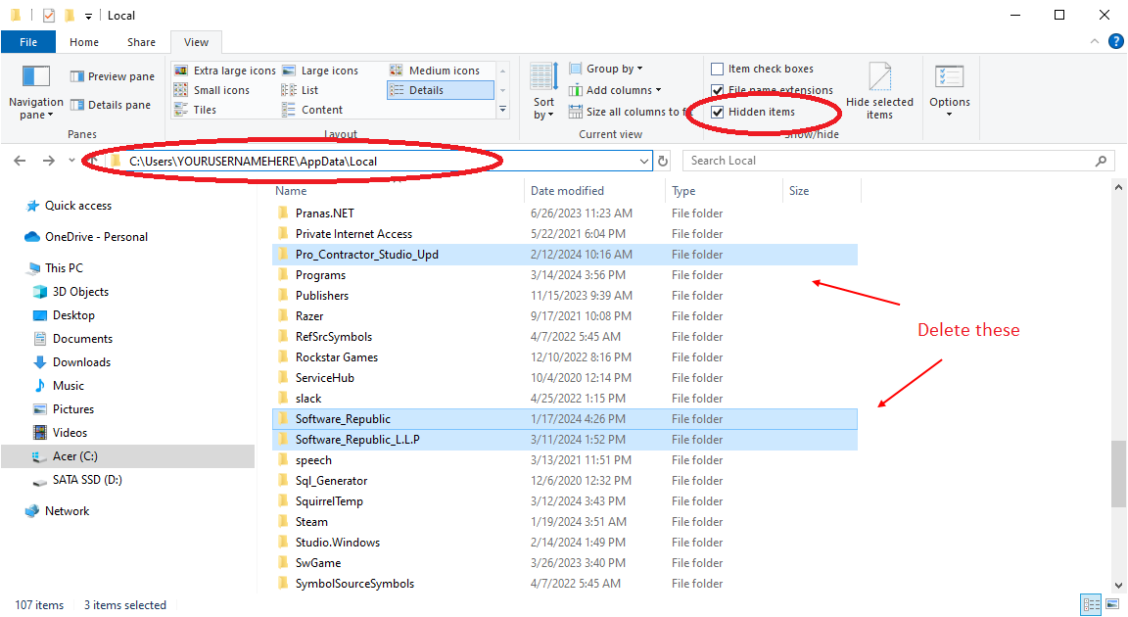Click Hide selected items icon
Viewport: 1128px width, 617px height.
coord(879,78)
